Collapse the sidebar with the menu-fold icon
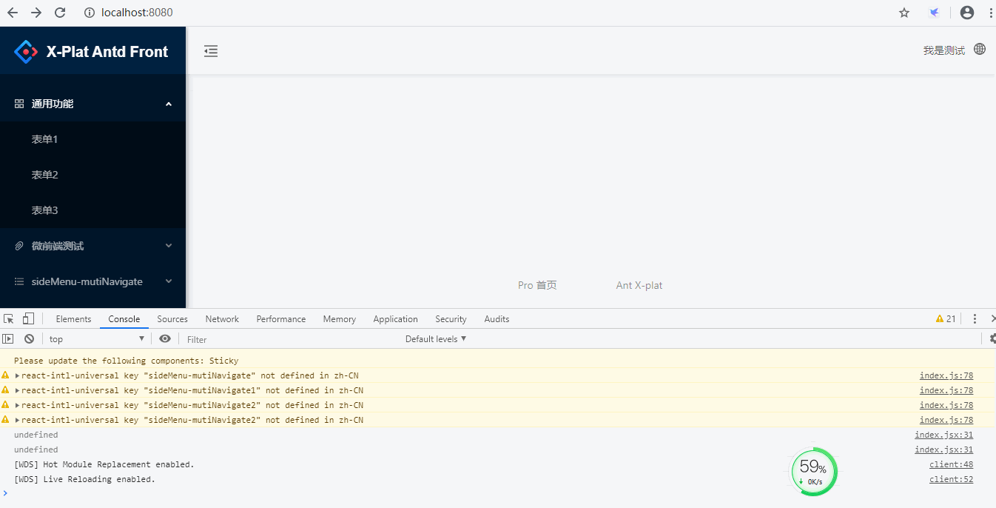Screen dimensions: 996x508 (x=211, y=51)
